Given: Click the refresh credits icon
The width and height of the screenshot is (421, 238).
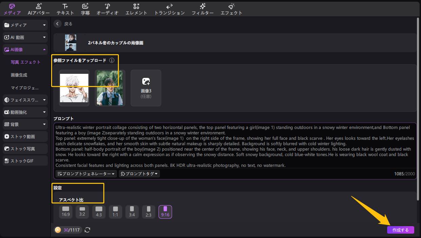Looking at the screenshot, I should [x=87, y=230].
